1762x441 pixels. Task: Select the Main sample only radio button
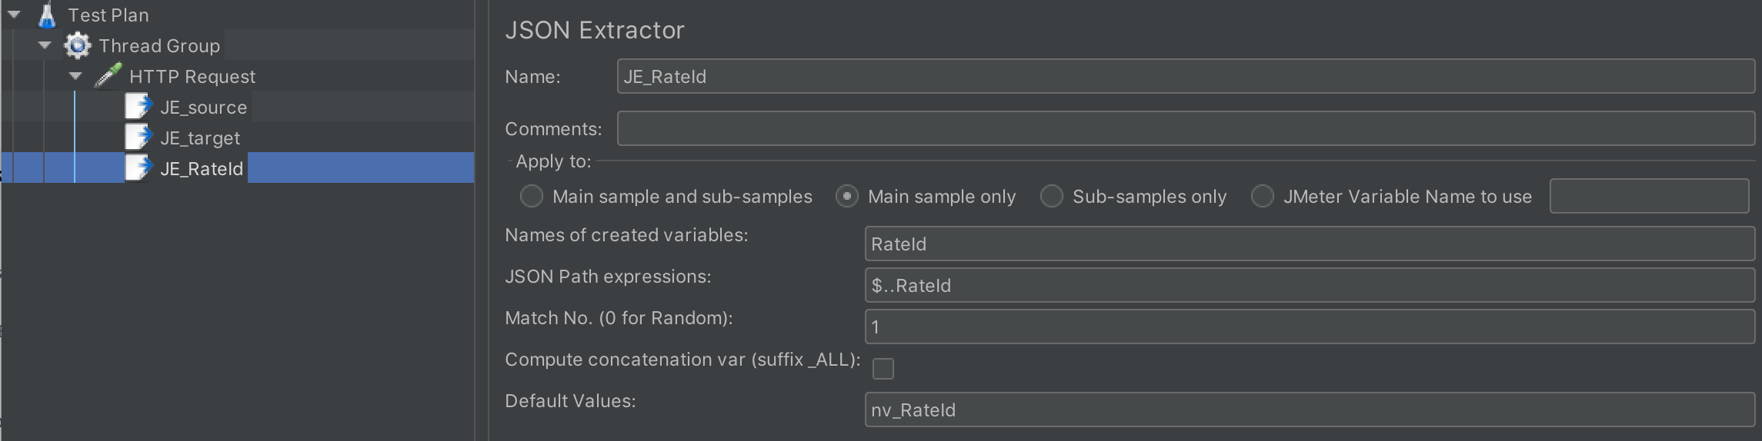pos(846,197)
